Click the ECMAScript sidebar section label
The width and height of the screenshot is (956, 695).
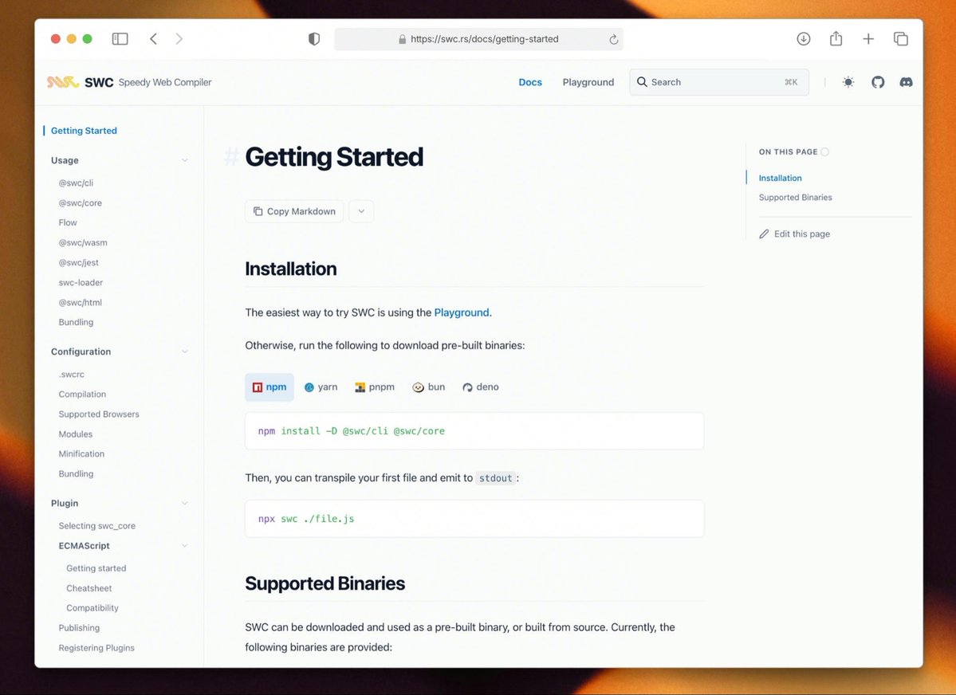[85, 546]
